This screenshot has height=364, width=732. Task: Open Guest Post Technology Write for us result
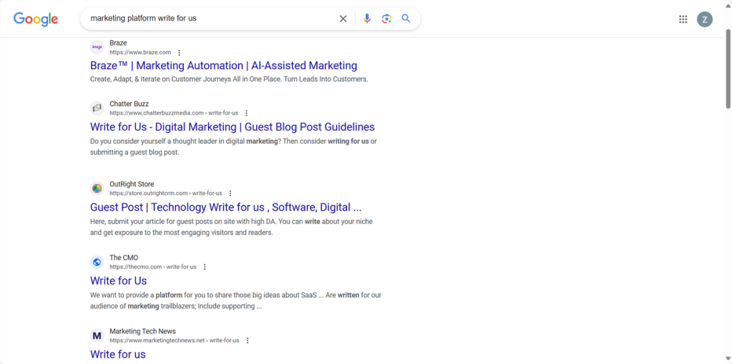[226, 207]
